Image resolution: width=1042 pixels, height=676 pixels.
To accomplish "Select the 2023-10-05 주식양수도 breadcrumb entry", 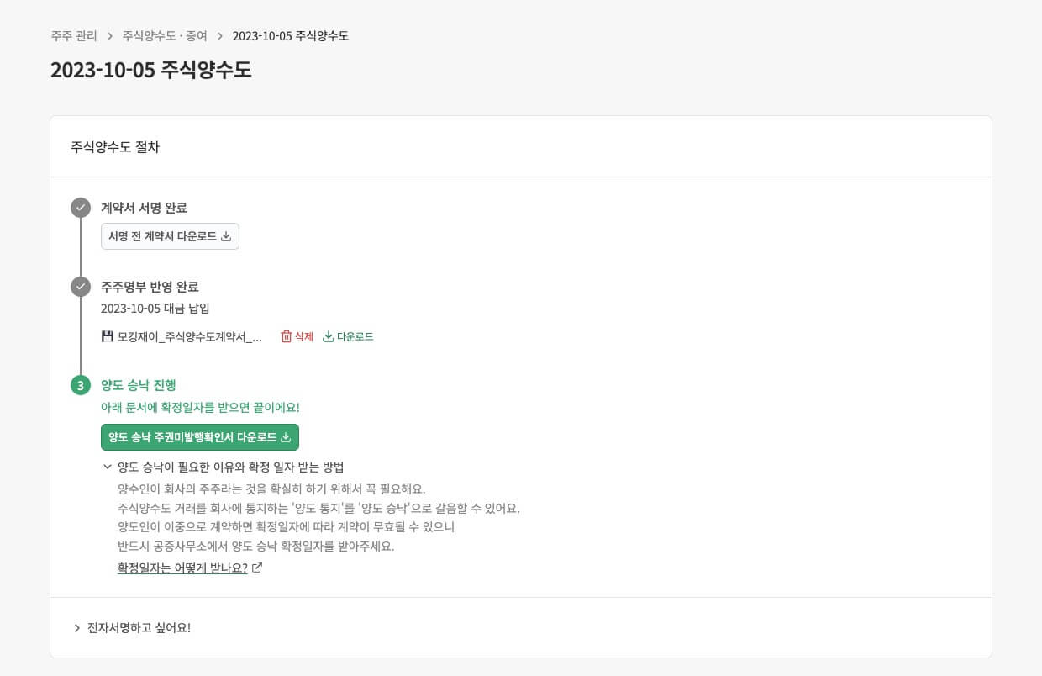I will pos(291,36).
